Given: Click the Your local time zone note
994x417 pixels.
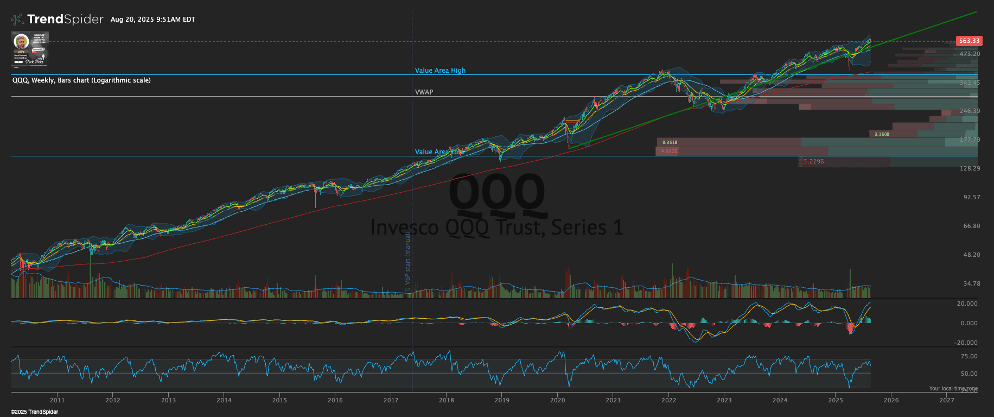Looking at the screenshot, I should coord(953,388).
